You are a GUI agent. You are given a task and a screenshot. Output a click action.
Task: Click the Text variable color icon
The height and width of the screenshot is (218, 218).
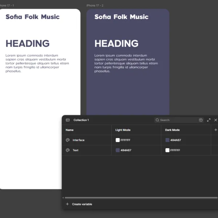click(x=68, y=150)
